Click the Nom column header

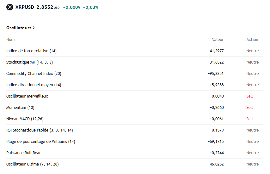point(10,39)
